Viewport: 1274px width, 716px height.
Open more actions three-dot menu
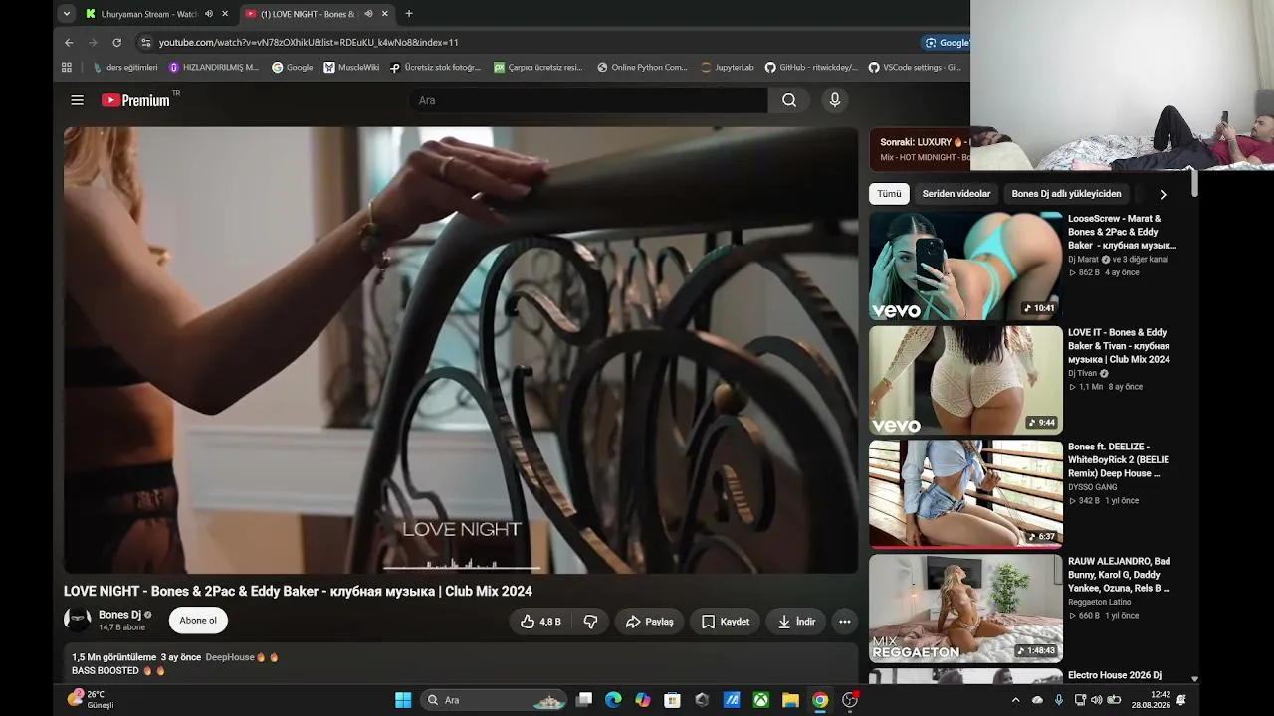[x=845, y=622]
